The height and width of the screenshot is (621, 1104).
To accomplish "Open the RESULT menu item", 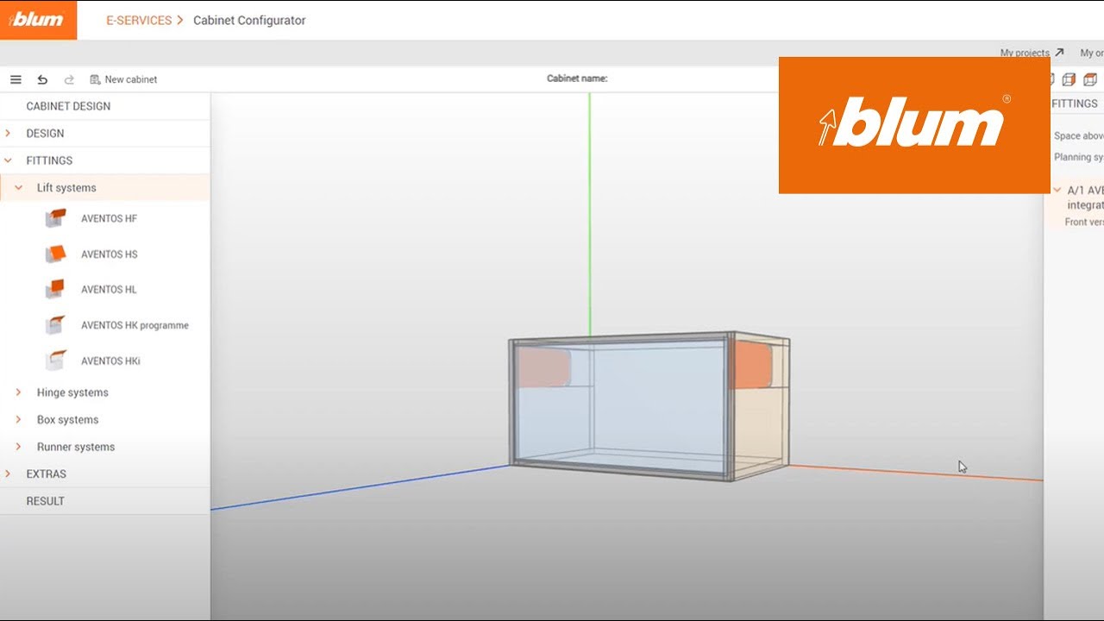I will [45, 501].
